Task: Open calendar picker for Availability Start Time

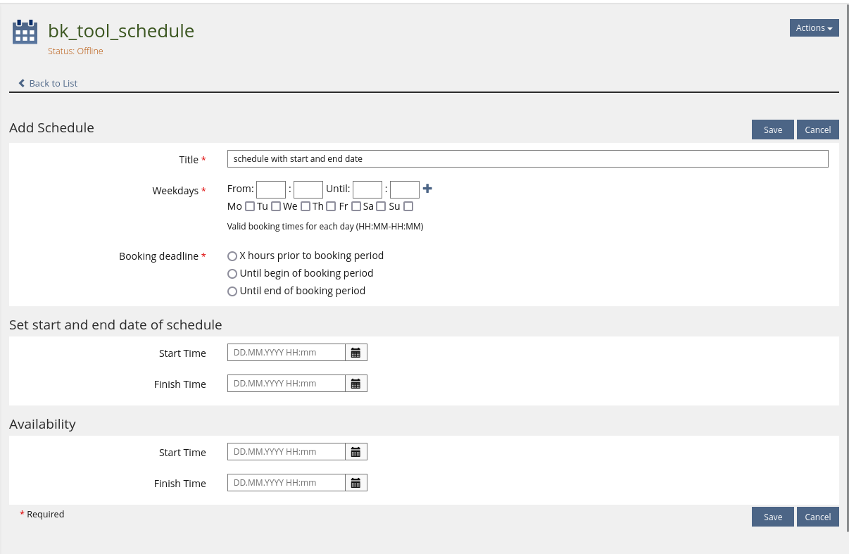Action: coord(356,452)
